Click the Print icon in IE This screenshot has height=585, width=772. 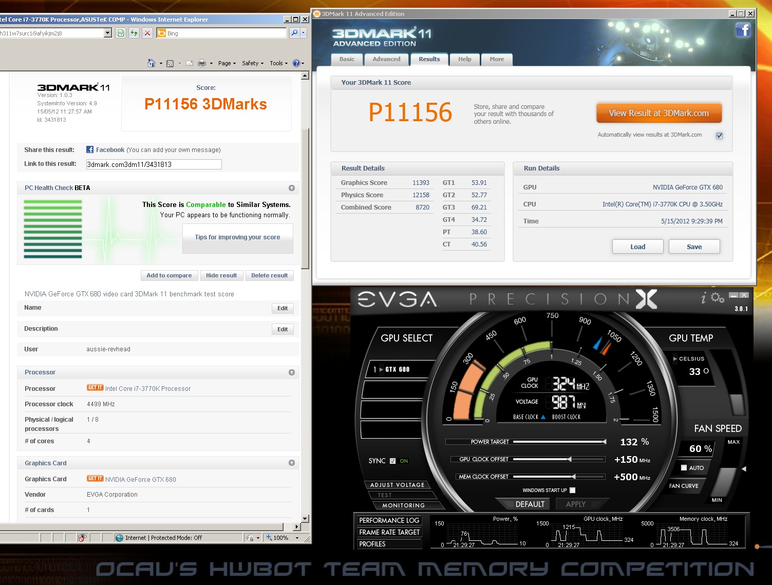click(x=202, y=63)
